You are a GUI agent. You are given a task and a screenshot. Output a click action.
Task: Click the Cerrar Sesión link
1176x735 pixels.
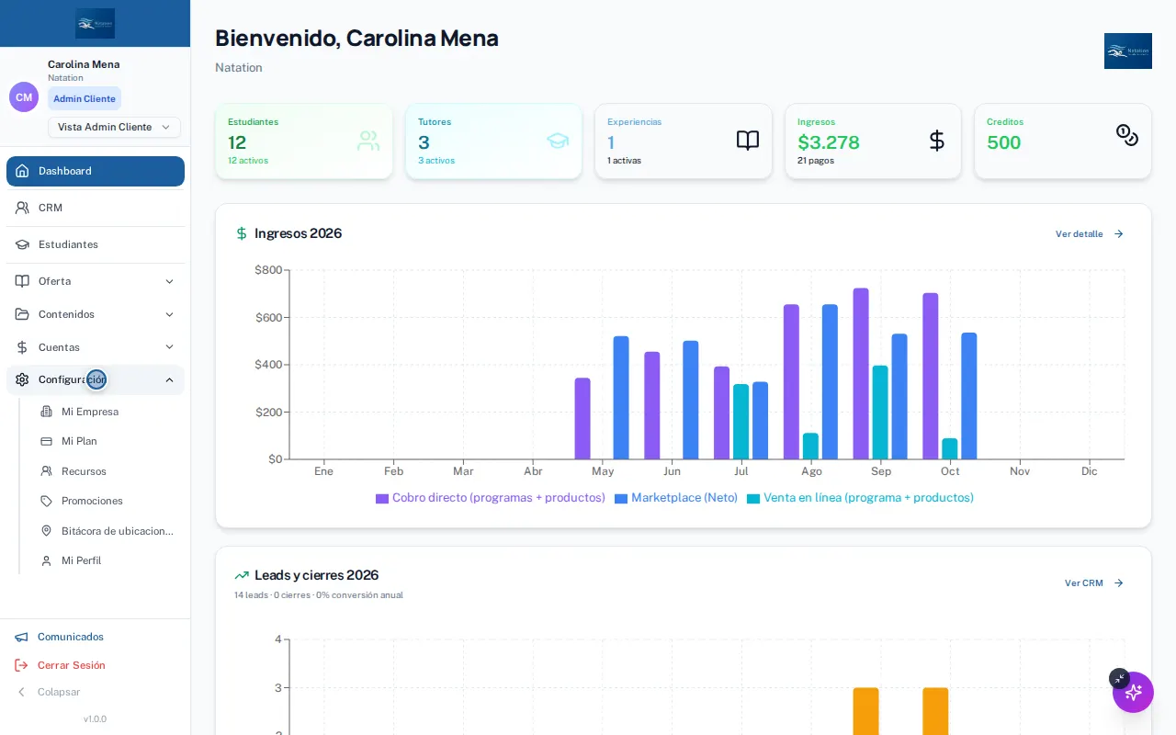60,665
